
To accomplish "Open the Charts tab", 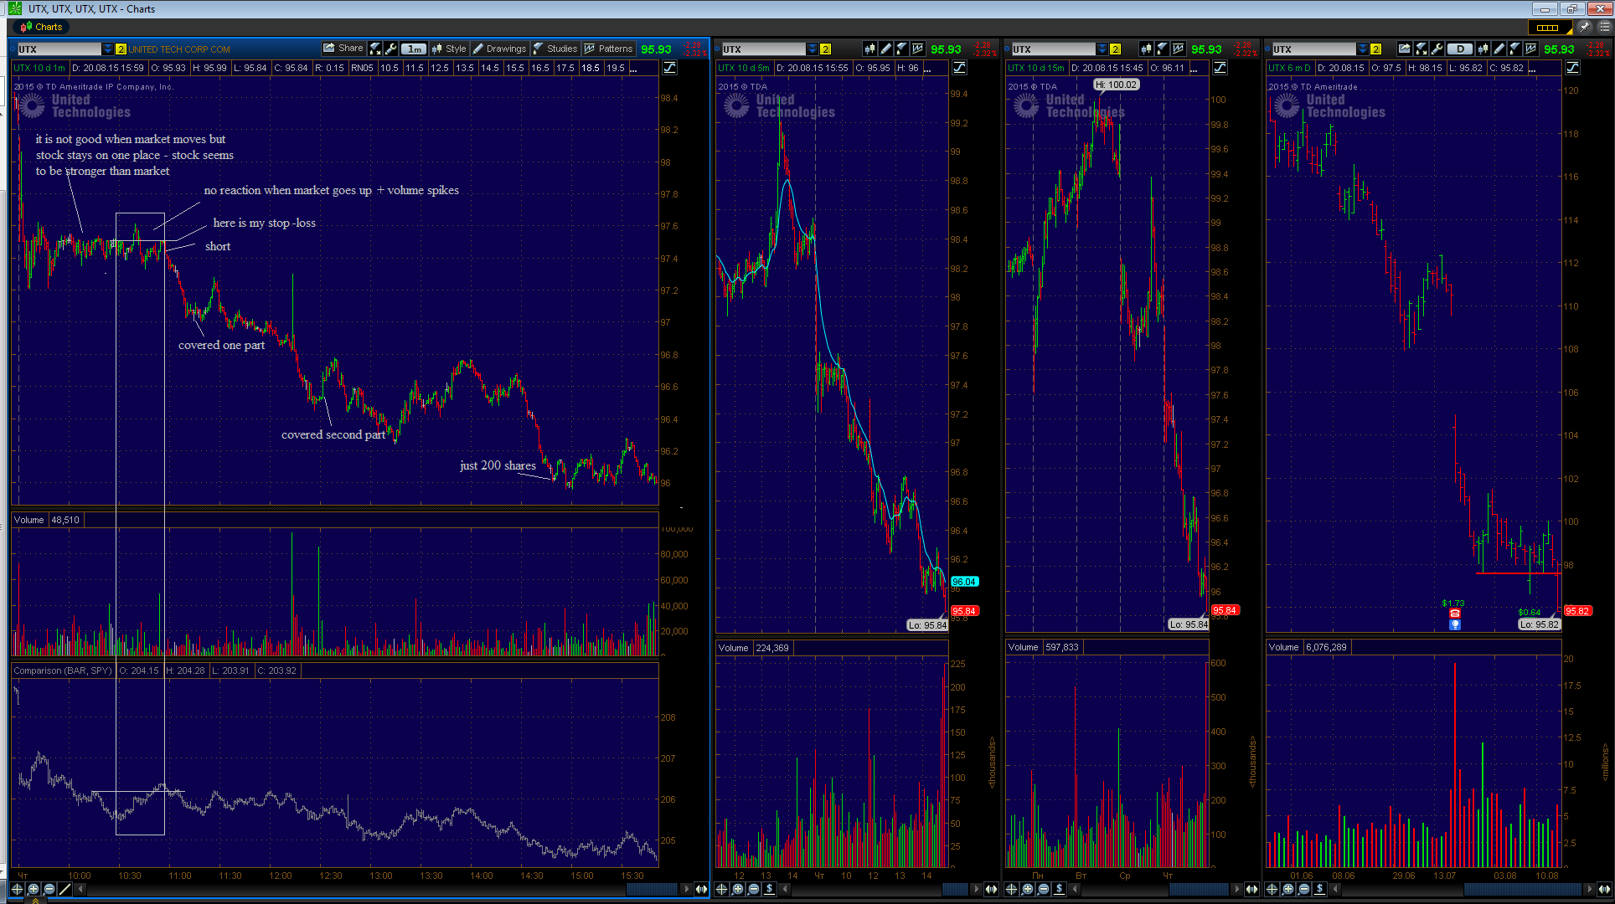I will click(x=41, y=27).
